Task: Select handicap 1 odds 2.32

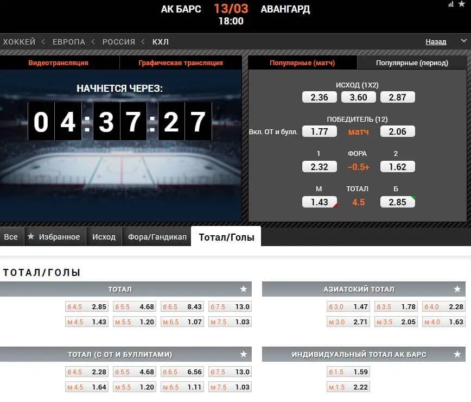Action: (x=319, y=167)
